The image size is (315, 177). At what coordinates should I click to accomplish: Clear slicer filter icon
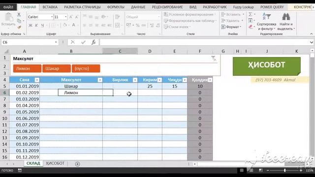tap(214, 59)
